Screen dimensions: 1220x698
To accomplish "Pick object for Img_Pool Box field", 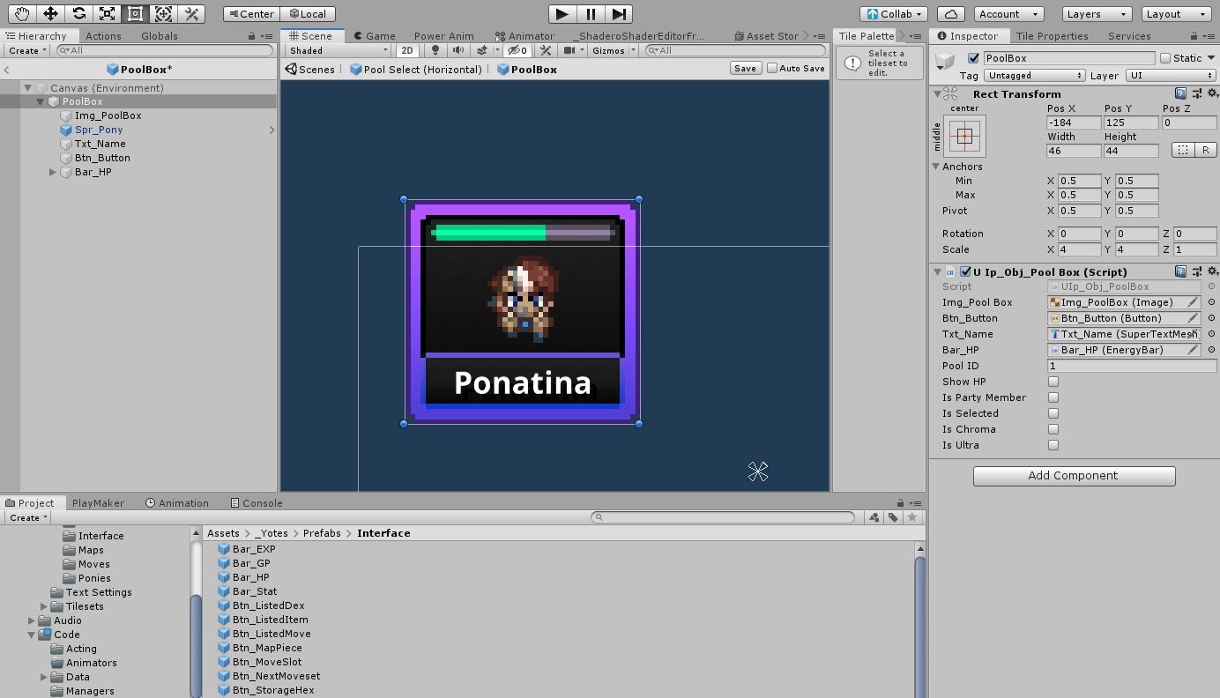I will coord(1211,302).
